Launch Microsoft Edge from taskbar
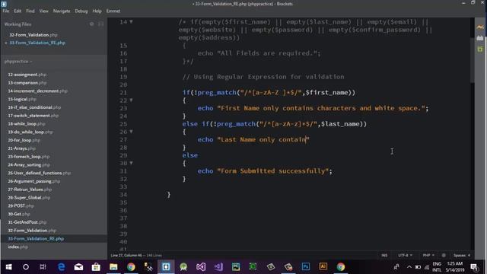Image resolution: width=487 pixels, height=274 pixels. tap(61, 267)
